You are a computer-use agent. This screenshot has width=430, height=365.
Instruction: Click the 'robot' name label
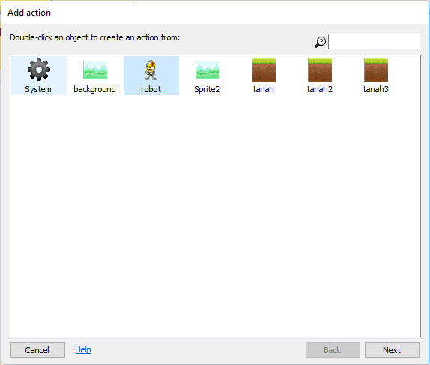(x=151, y=89)
